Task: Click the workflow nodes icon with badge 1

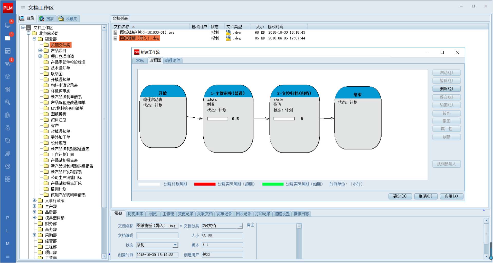Action: click(8, 63)
